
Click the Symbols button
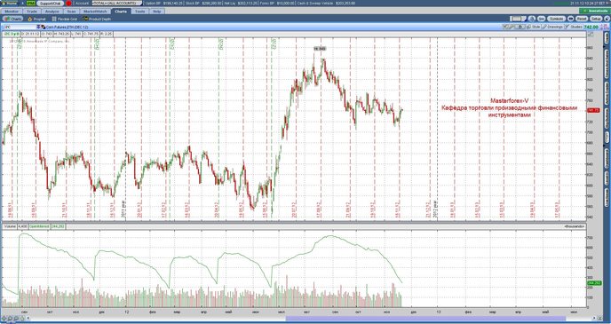pyautogui.click(x=556, y=19)
